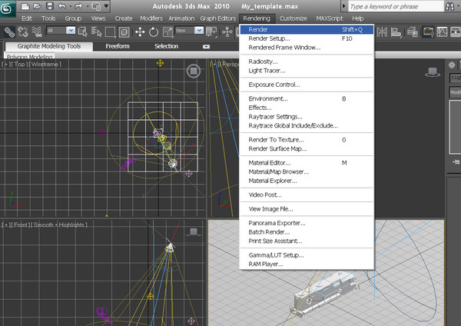The image size is (461, 326).
Task: Open the Schematic View icon
Action: [x=456, y=32]
